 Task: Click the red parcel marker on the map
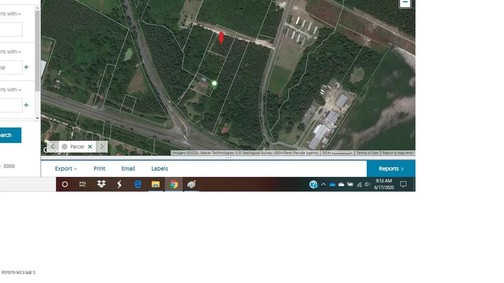pos(221,37)
